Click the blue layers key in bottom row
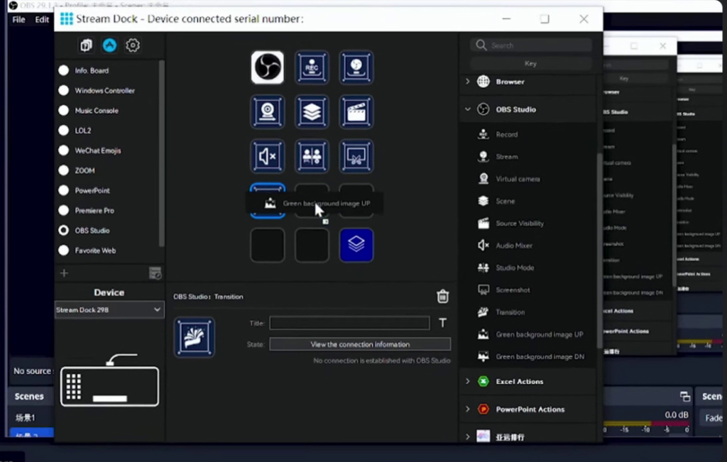 click(356, 245)
